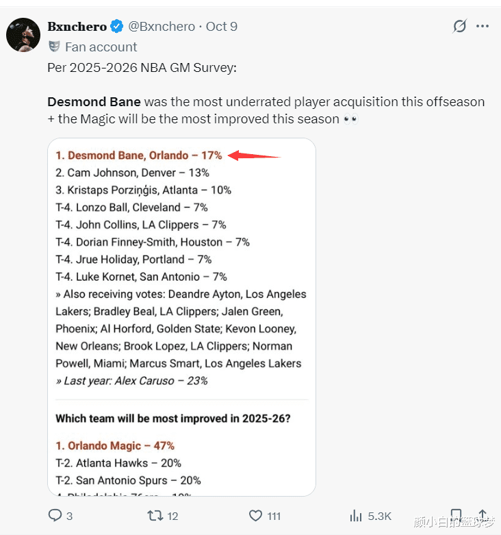The width and height of the screenshot is (501, 535).
Task: Click the bold "Desmond Bane" tweet text
Action: pyautogui.click(x=94, y=101)
